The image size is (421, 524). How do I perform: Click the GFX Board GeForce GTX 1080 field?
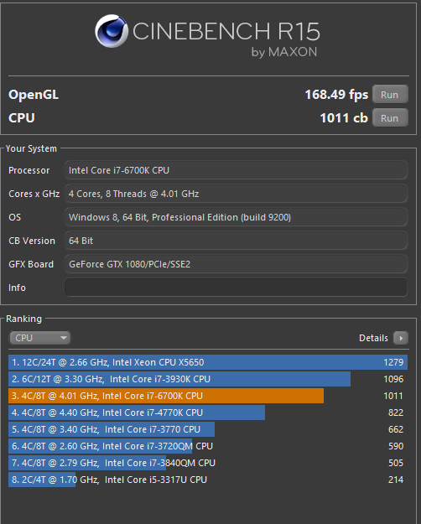236,264
